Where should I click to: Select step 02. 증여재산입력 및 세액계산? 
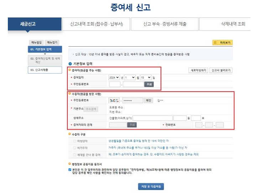coord(45,60)
